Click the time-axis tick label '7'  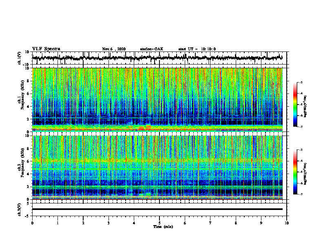210,223
